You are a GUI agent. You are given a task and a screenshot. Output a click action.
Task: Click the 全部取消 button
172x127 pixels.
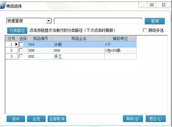click(x=57, y=119)
